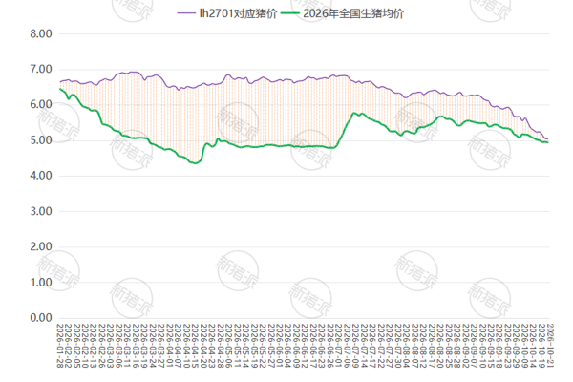Screen dimensions: 573x382
Task: Click the 8.00 y-axis label
Action: [41, 33]
